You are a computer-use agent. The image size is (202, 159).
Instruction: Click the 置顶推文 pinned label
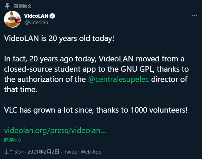23,6
